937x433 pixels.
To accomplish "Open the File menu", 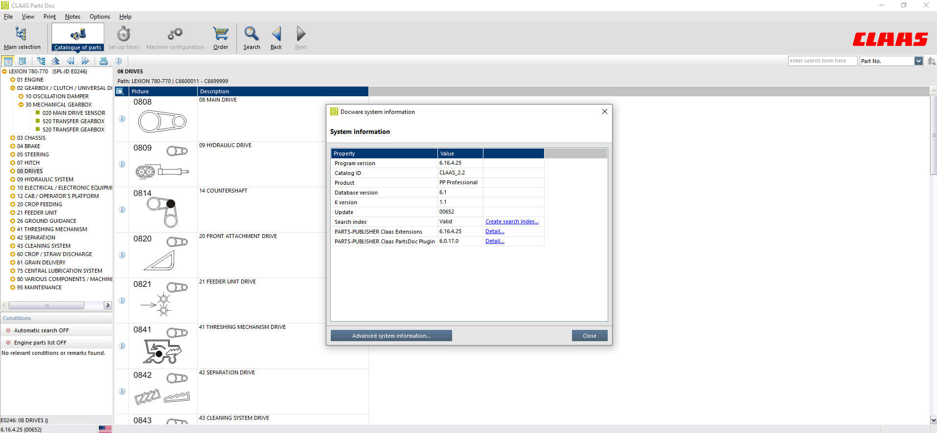I will (x=8, y=17).
